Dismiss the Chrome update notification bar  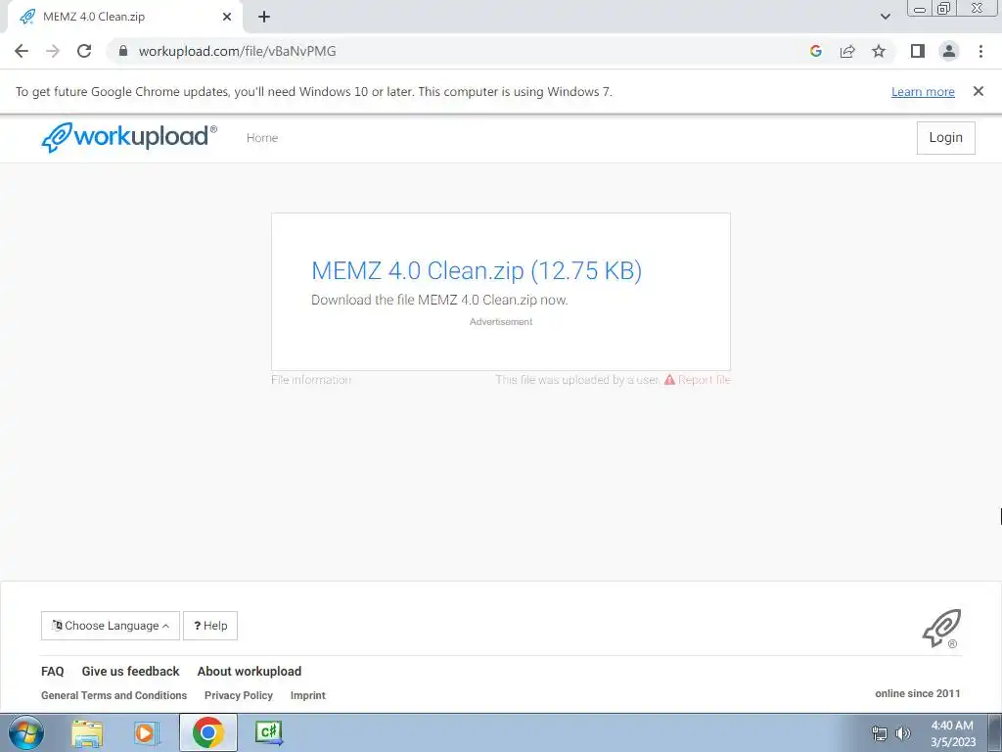click(979, 91)
